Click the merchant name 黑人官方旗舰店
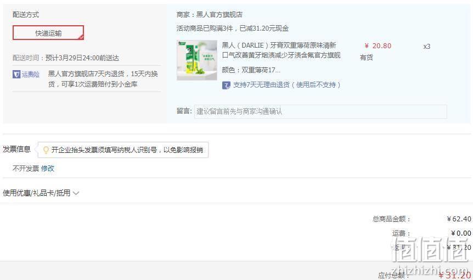Viewport: 473px width, 280px height. (219, 14)
